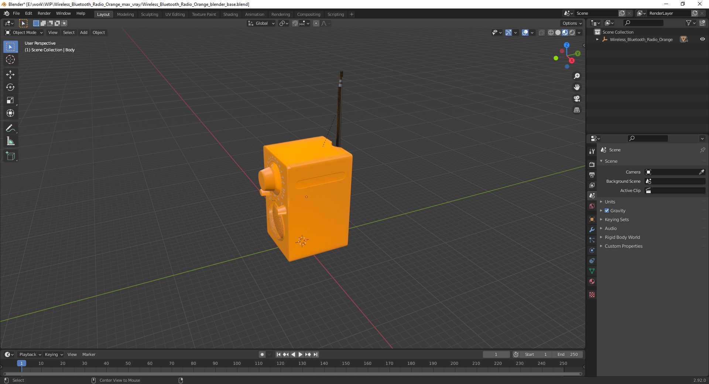Click the Camera object field
This screenshot has width=709, height=384.
[671, 172]
